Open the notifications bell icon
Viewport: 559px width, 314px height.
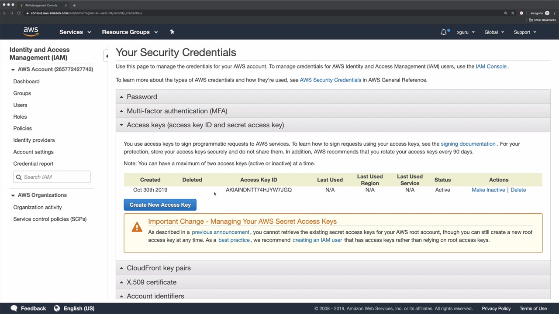point(444,32)
